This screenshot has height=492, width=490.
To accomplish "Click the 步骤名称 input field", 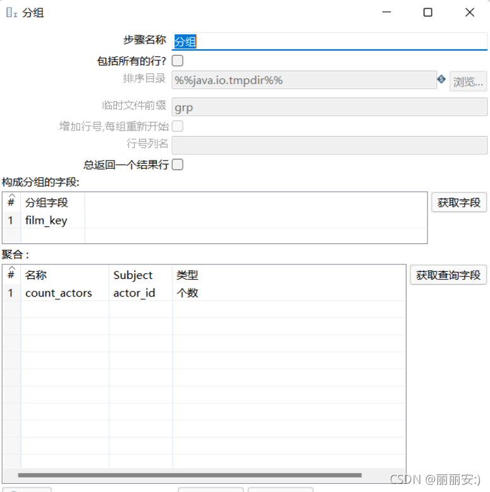I will [329, 41].
